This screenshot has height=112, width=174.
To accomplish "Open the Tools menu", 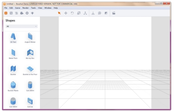I will click(x=33, y=8).
